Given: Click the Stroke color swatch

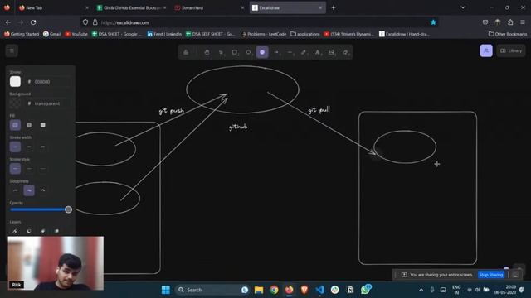Looking at the screenshot, I should click(15, 81).
